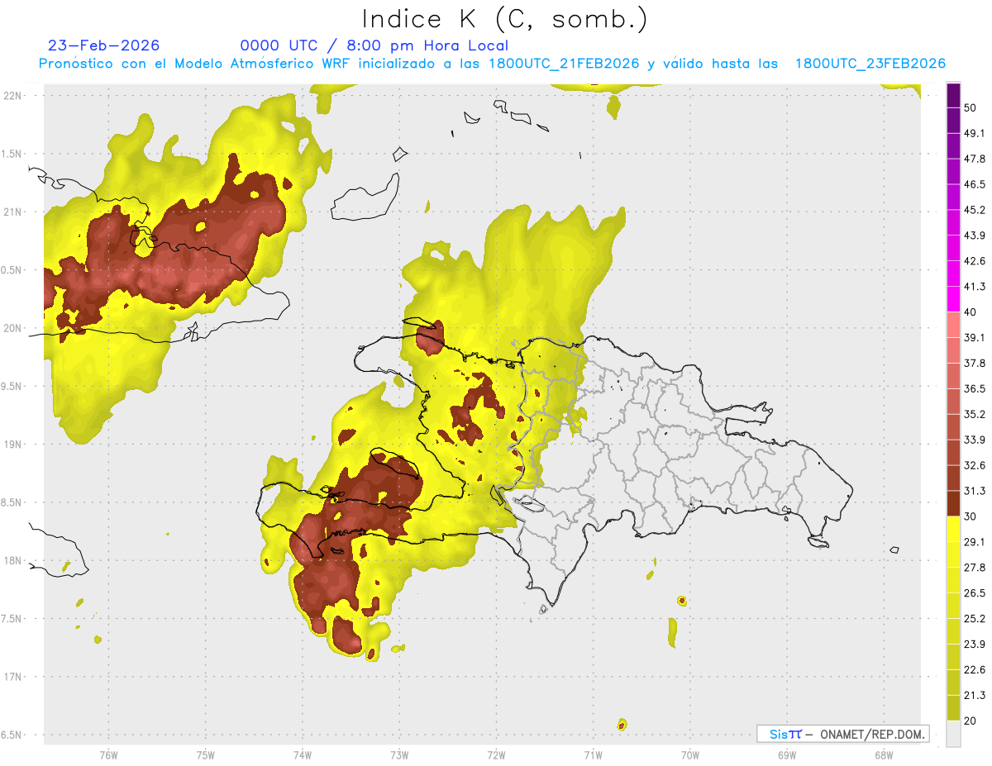
Task: Click legend value "29.1"
Action: click(x=975, y=542)
